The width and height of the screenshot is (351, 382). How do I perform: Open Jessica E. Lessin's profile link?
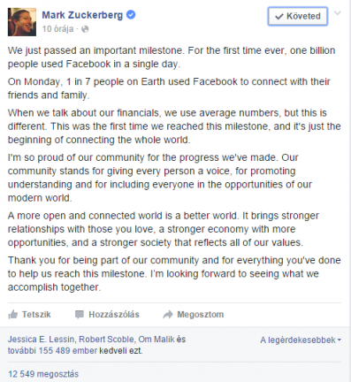click(42, 340)
